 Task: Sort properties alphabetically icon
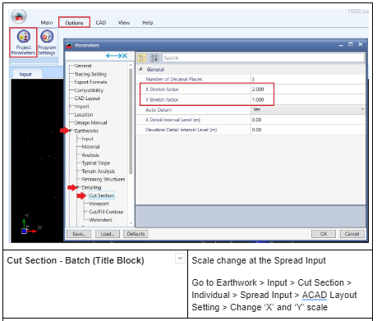coord(154,58)
